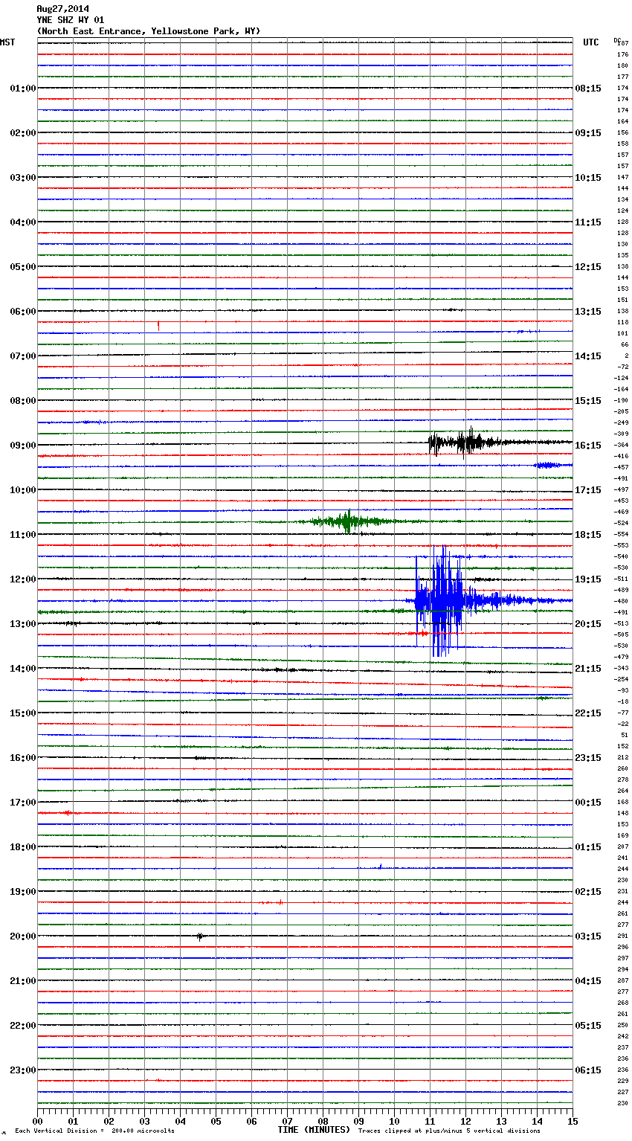Click the TIME (MINUTES) axis title
The width and height of the screenshot is (632, 1141).
click(x=314, y=1130)
